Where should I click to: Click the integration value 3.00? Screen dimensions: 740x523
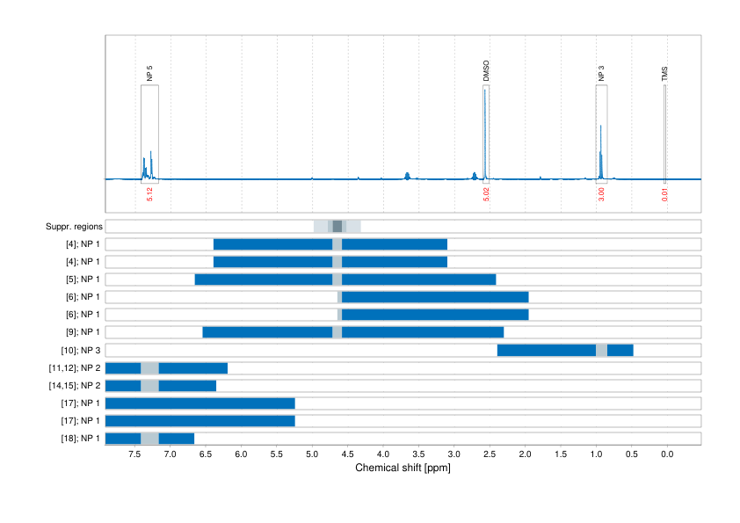point(601,193)
